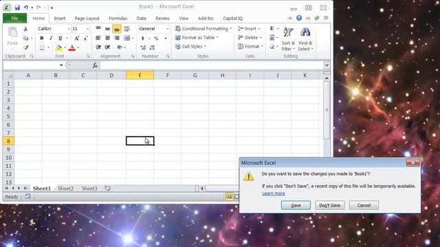Click the Undo icon in Quick Access Toolbar
Viewport: 440px width, 247px height.
tap(26, 8)
